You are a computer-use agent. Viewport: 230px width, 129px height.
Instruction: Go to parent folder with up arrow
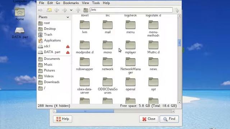tap(78, 10)
